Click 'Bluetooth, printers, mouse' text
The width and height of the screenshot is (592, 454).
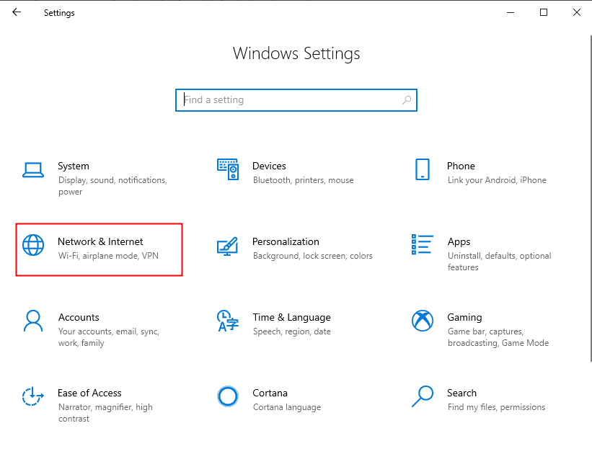(303, 180)
